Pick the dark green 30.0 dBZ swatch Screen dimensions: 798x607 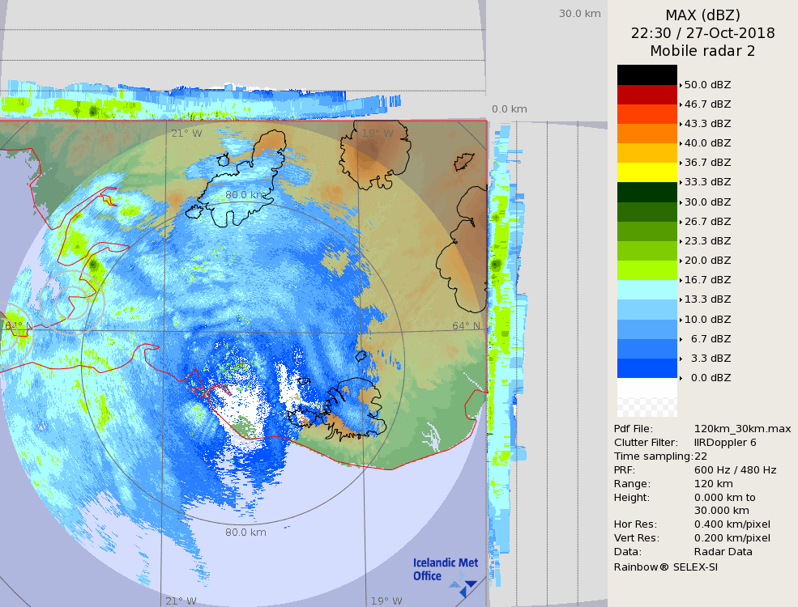click(647, 192)
